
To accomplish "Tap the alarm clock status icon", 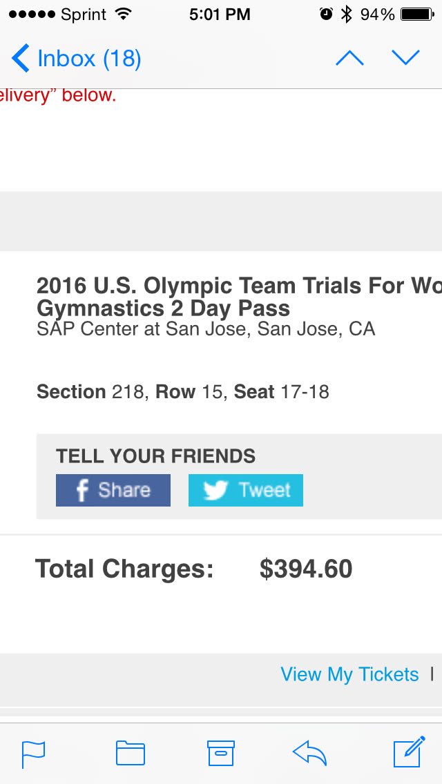I will (x=327, y=14).
